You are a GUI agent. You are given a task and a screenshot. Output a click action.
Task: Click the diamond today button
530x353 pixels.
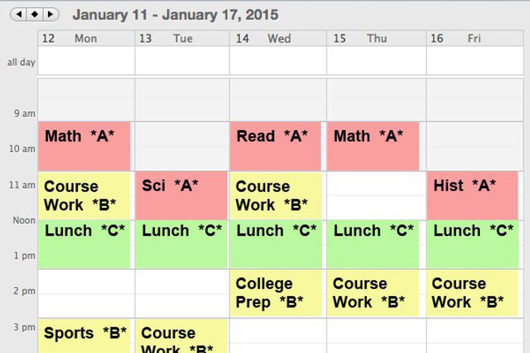point(34,14)
